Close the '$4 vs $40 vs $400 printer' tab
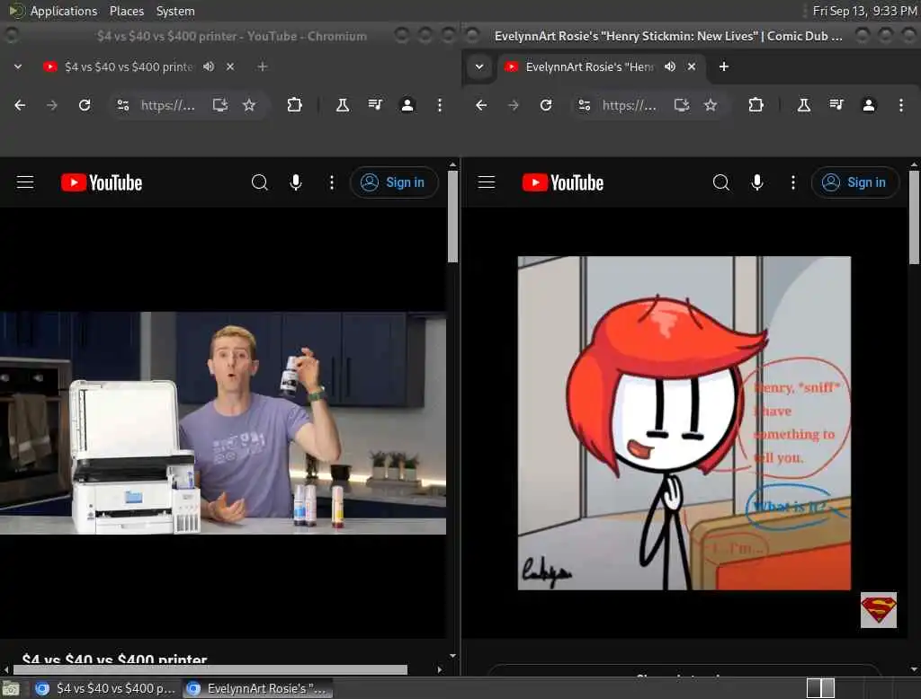Screen dimensions: 921x699 click(230, 66)
